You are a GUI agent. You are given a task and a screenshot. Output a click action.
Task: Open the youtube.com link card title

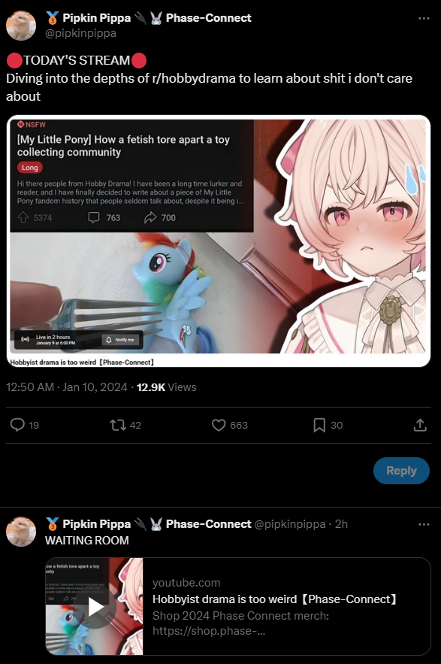275,599
